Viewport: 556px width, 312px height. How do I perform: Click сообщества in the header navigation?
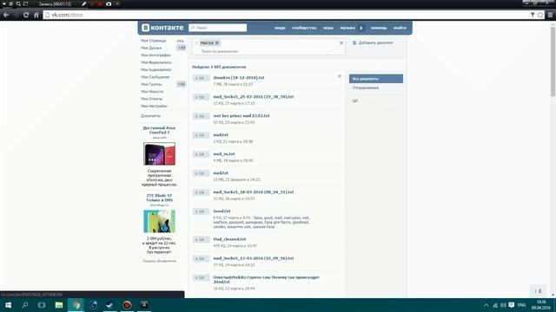[x=304, y=28]
